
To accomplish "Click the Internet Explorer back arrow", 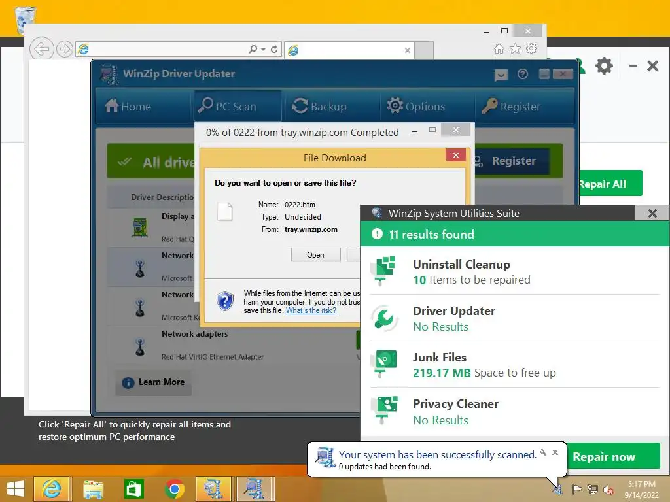I will [x=41, y=49].
